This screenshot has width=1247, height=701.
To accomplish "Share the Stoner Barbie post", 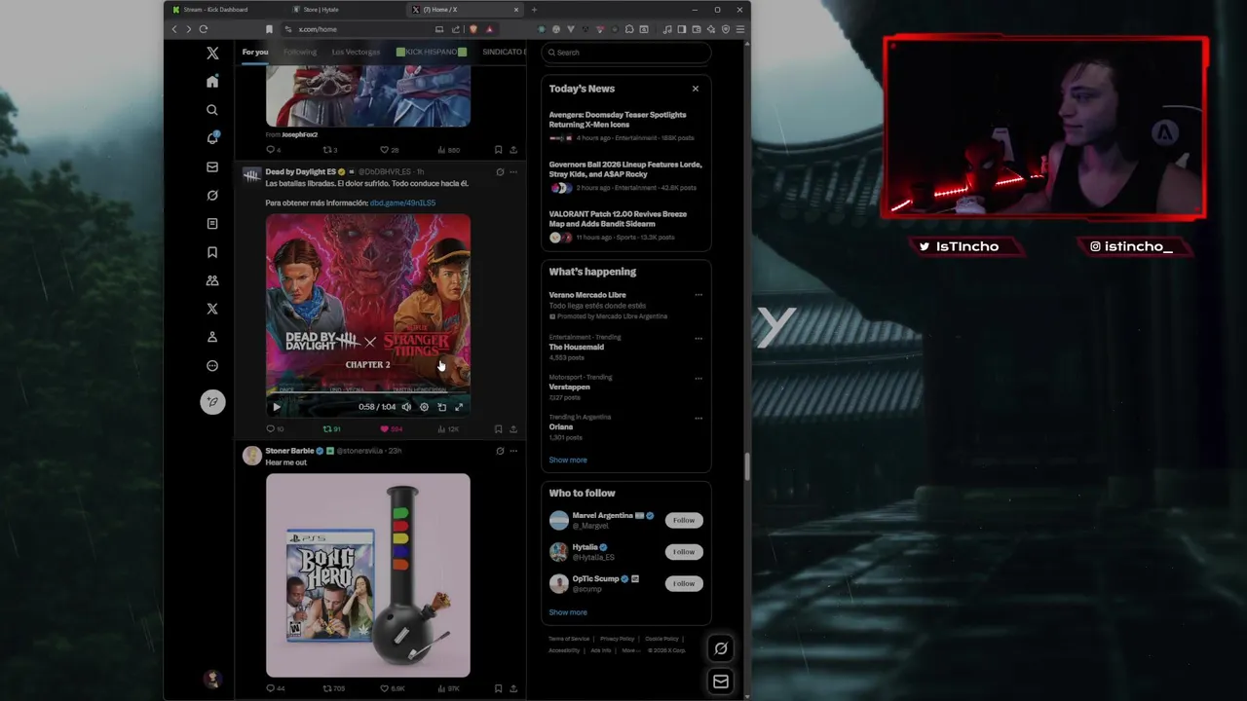I will click(513, 688).
